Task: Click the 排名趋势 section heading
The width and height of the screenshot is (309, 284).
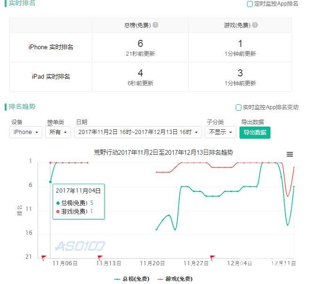Action: [x=22, y=106]
